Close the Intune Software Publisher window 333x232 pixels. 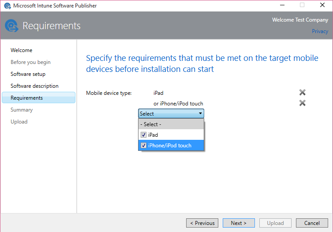(322, 5)
